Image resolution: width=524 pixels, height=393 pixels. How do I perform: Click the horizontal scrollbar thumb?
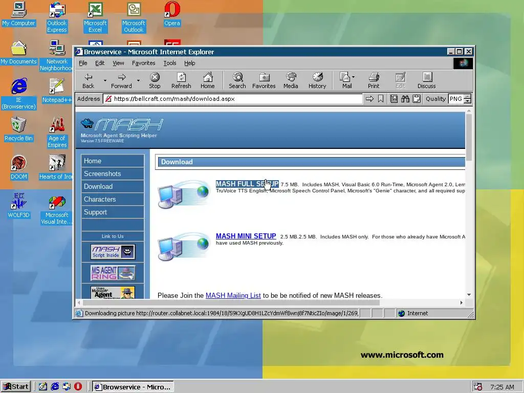[231, 302]
